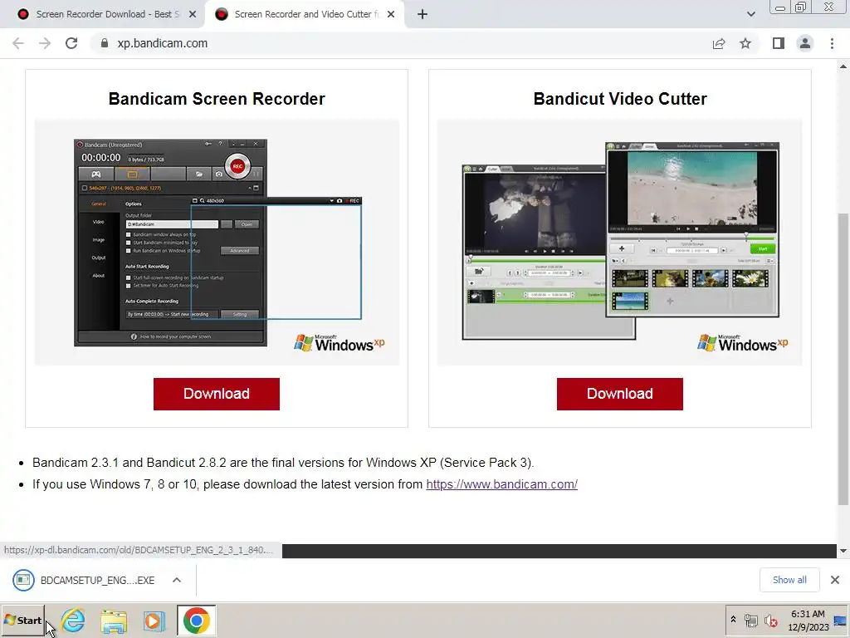The height and width of the screenshot is (638, 850).
Task: Open tab search dropdown arrow
Action: [750, 15]
